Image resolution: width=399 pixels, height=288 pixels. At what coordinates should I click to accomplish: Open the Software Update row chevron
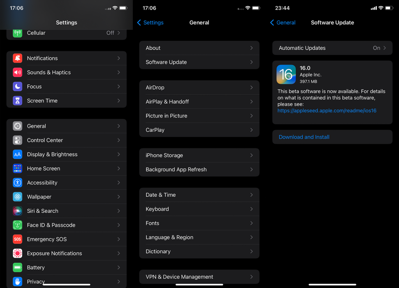tap(251, 62)
